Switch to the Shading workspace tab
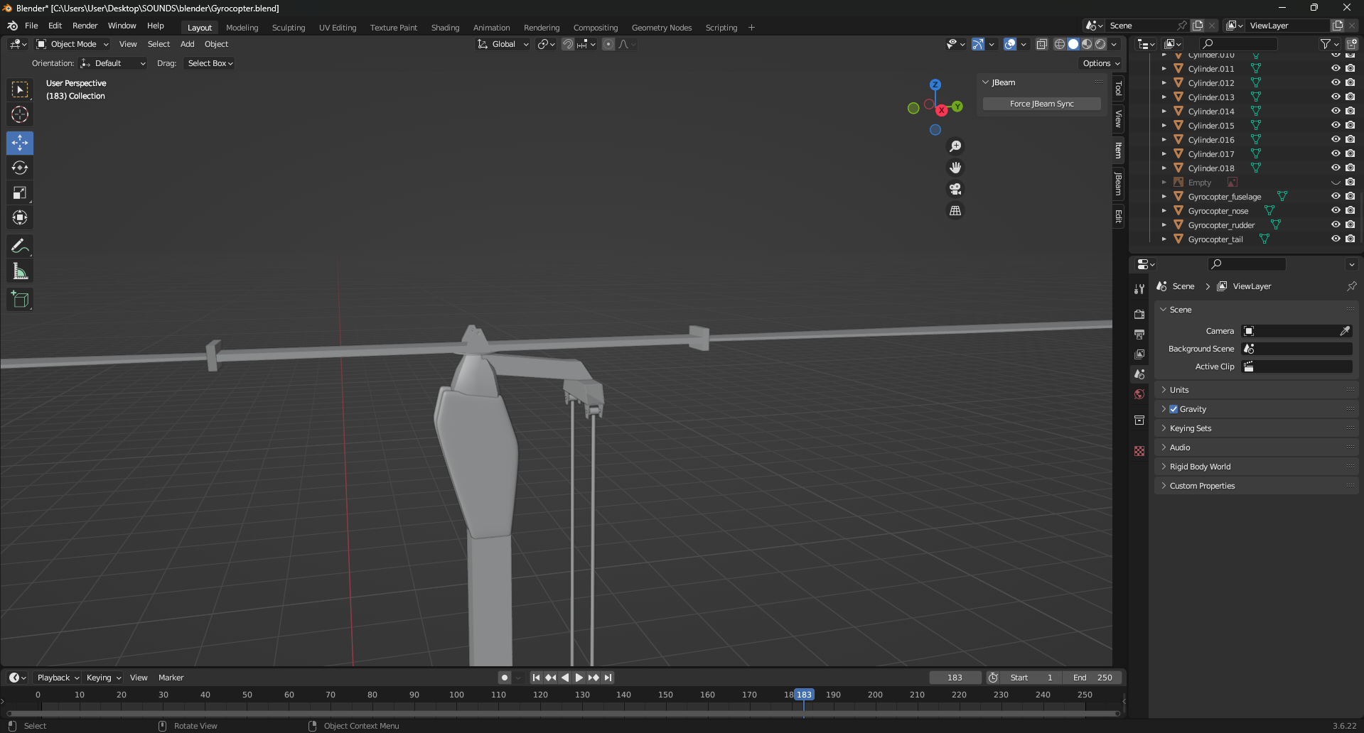 [445, 28]
